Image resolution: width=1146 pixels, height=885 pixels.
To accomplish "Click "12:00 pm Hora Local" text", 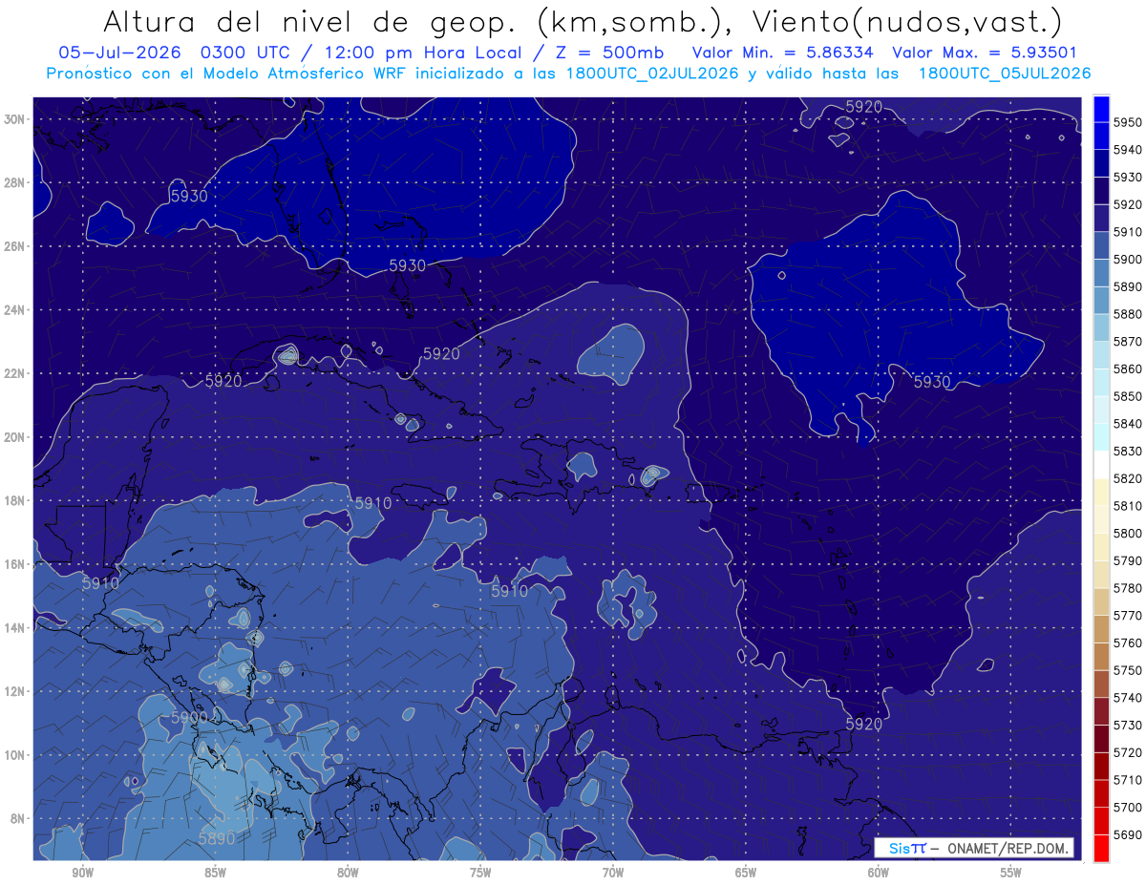I will coord(421,53).
